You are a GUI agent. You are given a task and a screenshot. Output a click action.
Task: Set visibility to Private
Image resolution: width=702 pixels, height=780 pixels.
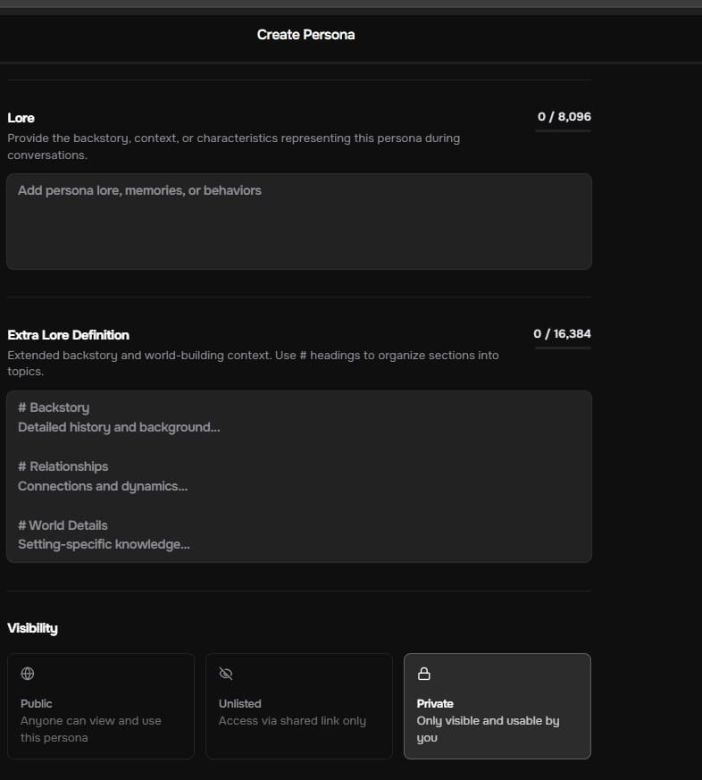click(497, 706)
